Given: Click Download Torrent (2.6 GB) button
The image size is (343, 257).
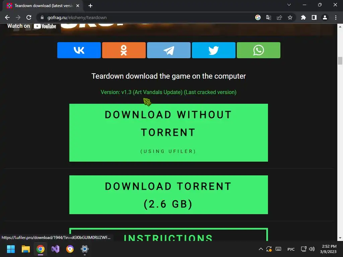Looking at the screenshot, I should [168, 195].
